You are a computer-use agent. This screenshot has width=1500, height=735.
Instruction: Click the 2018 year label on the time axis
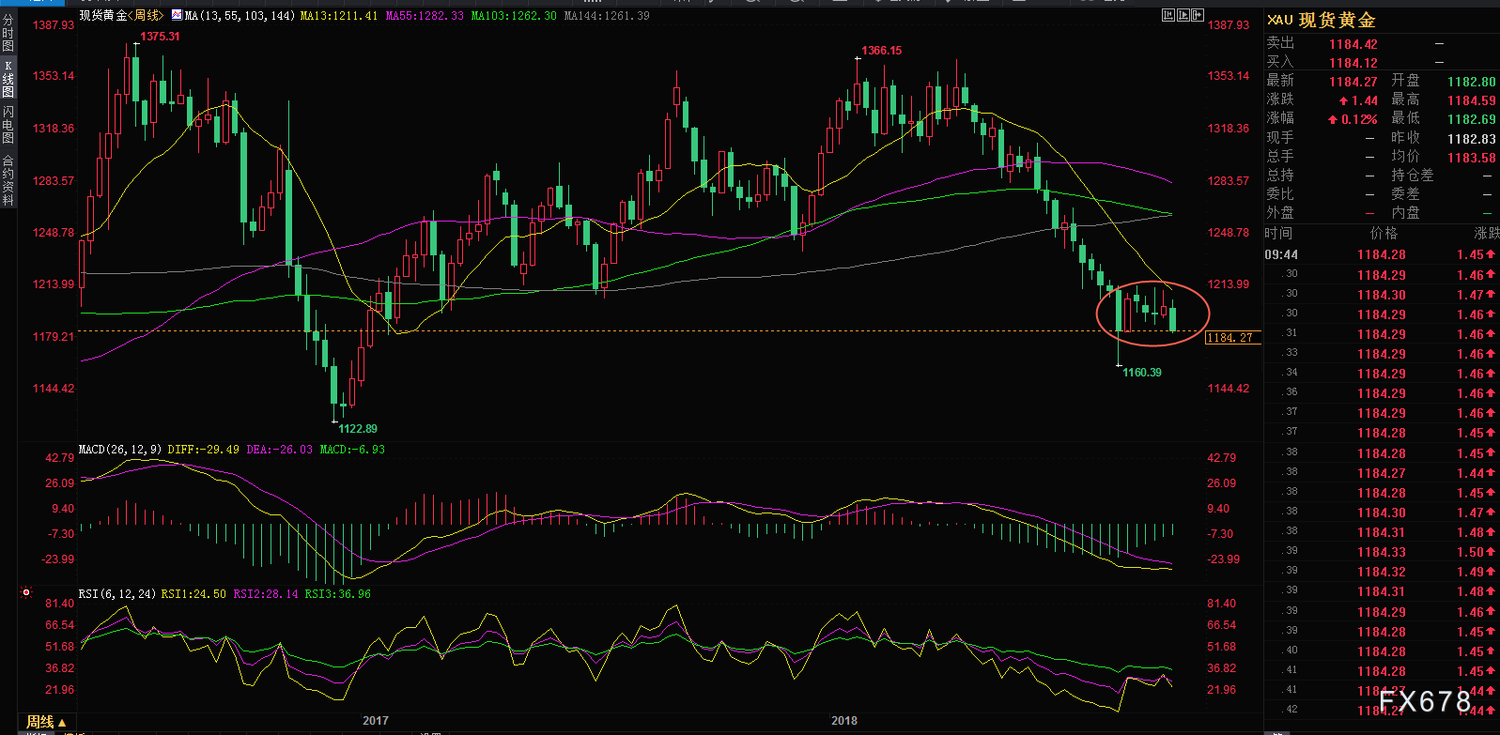[844, 721]
